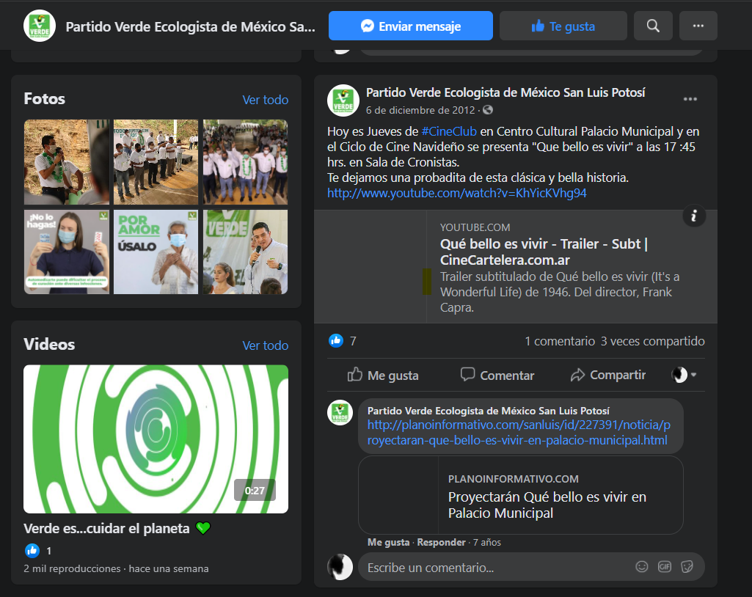This screenshot has width=752, height=597.
Task: Open the sticker picker in comment box
Action: 687,567
